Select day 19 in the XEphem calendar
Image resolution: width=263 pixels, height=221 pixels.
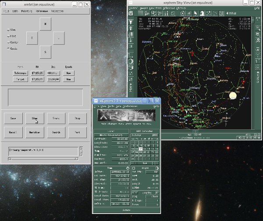click(141, 152)
